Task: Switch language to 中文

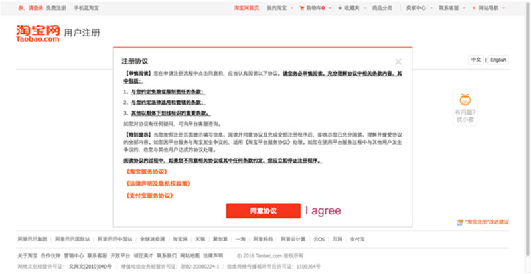Action: pyautogui.click(x=476, y=60)
